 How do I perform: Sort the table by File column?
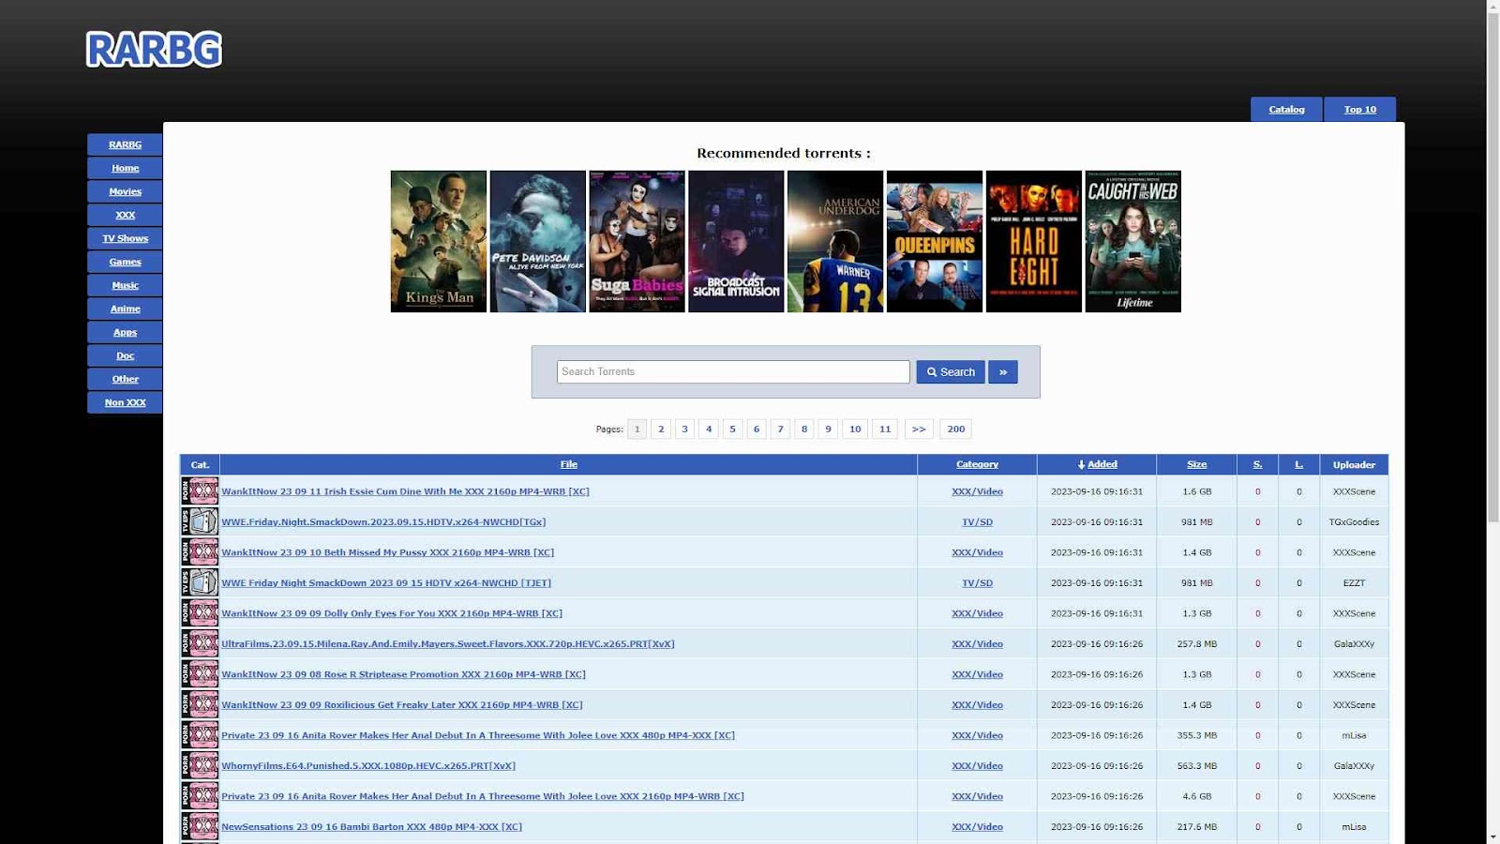coord(569,464)
